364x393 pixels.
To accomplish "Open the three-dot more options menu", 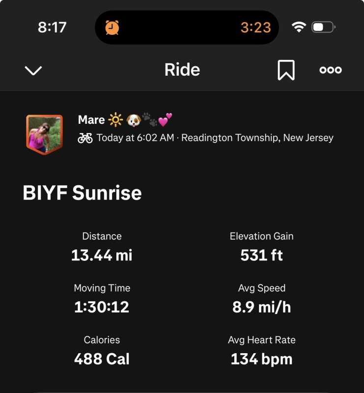I will pos(331,70).
